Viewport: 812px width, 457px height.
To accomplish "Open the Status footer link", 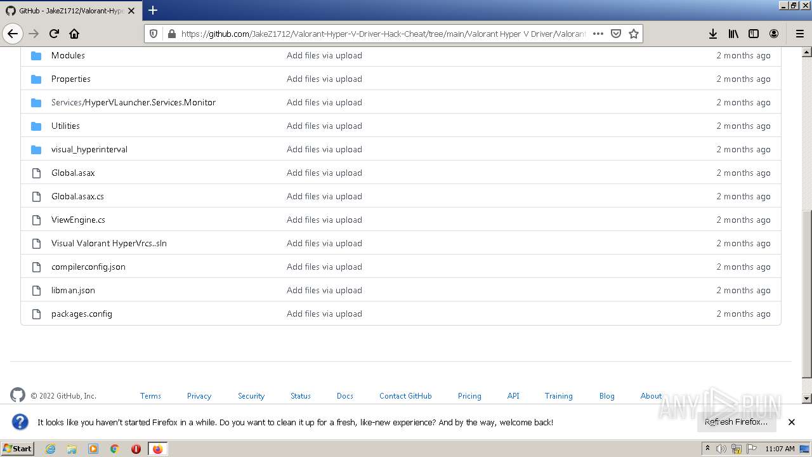I will click(x=301, y=395).
